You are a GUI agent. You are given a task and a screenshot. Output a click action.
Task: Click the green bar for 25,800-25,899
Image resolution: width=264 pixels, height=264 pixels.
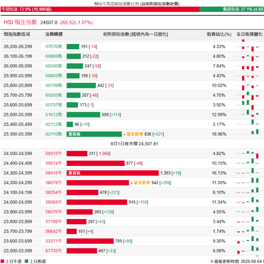pos(81,86)
